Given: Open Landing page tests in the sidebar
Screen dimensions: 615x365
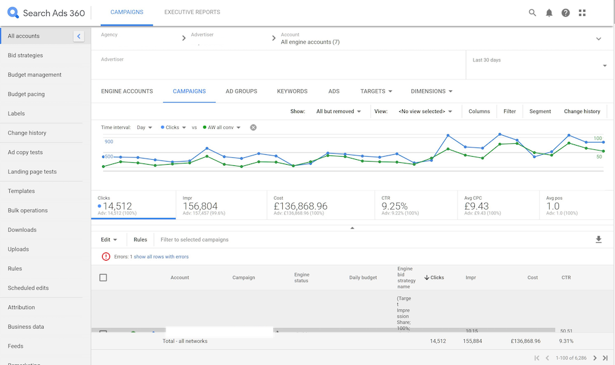Looking at the screenshot, I should tap(32, 171).
